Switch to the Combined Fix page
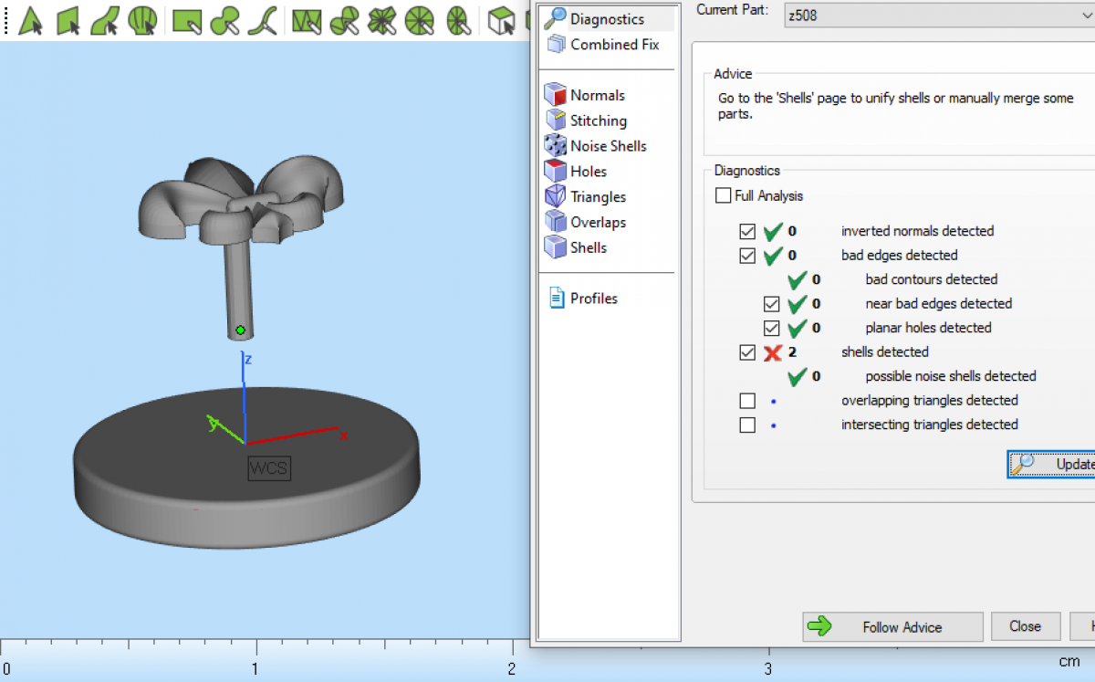The height and width of the screenshot is (682, 1095). (614, 45)
